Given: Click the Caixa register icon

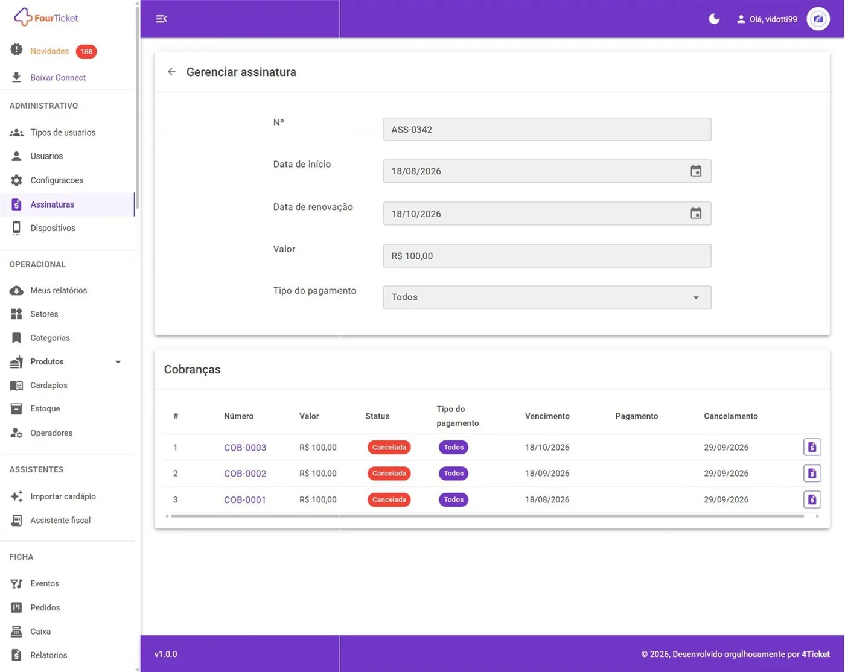Looking at the screenshot, I should [16, 632].
